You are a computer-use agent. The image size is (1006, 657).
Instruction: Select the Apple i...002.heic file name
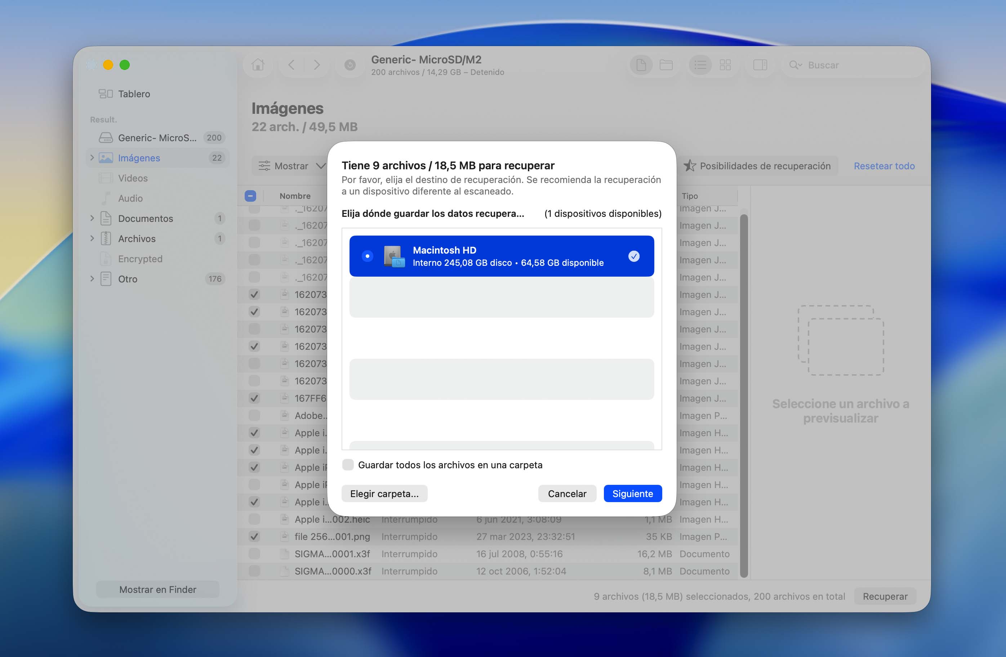[332, 519]
